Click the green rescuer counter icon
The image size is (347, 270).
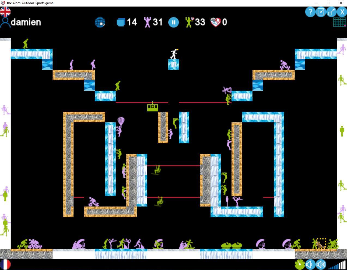(x=189, y=22)
